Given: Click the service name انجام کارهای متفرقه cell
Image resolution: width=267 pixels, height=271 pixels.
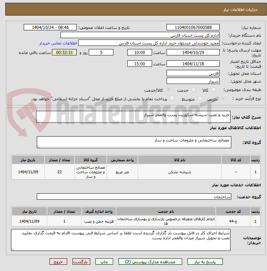Looking at the screenshot, I should tap(166, 221).
